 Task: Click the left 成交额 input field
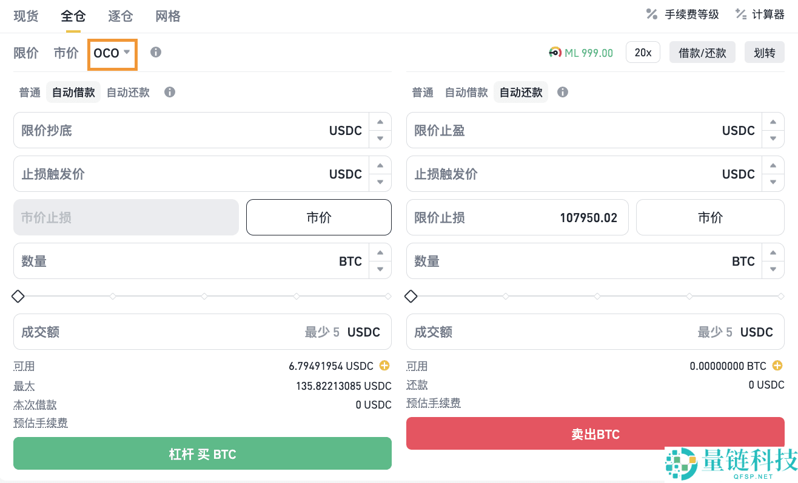(182, 332)
